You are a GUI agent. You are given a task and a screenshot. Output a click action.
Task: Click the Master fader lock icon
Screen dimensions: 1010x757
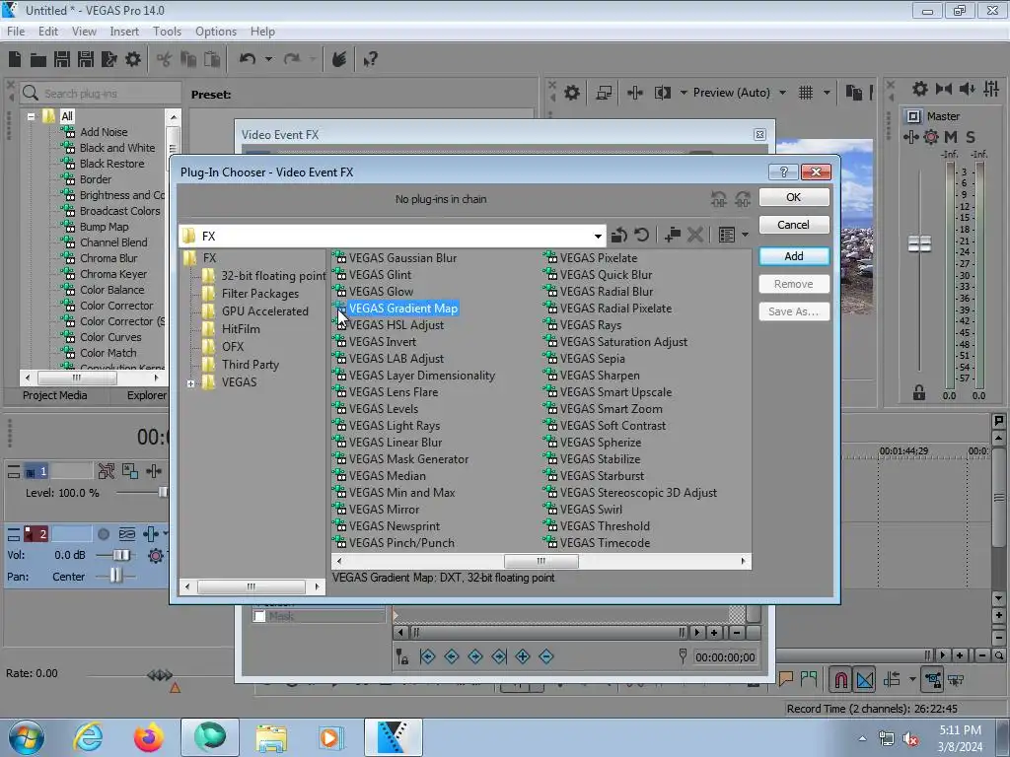click(919, 392)
